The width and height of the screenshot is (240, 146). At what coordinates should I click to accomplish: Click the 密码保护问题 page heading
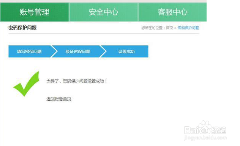coord(22,28)
